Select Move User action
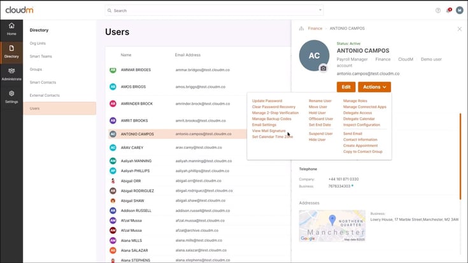The image size is (468, 263). click(318, 107)
